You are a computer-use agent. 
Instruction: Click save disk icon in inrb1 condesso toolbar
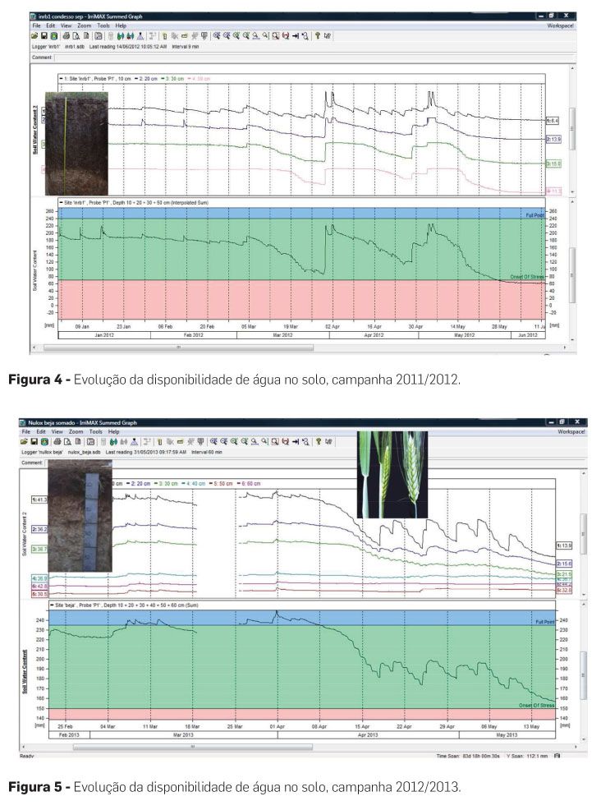click(44, 36)
